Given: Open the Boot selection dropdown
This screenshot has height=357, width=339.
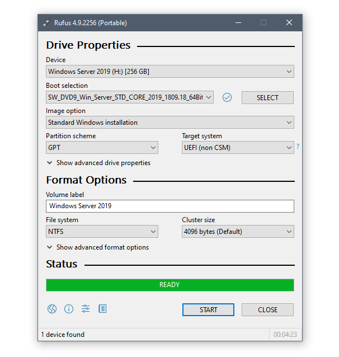Looking at the screenshot, I should pos(129,97).
